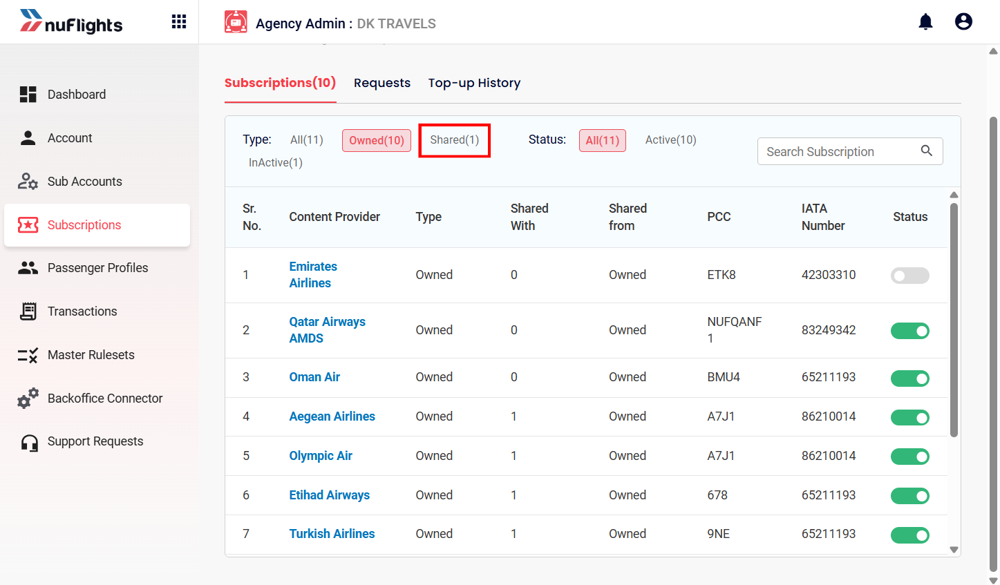Open the user profile account icon
This screenshot has height=585, width=1000.
coord(963,22)
